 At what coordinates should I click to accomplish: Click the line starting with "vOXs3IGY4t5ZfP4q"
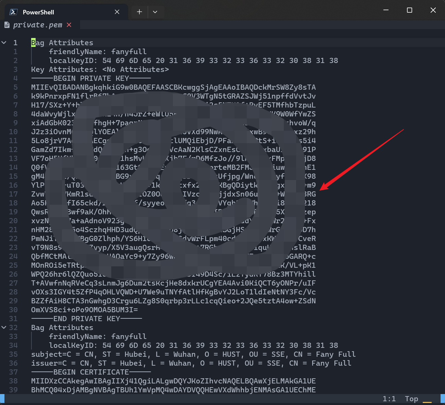(174, 292)
